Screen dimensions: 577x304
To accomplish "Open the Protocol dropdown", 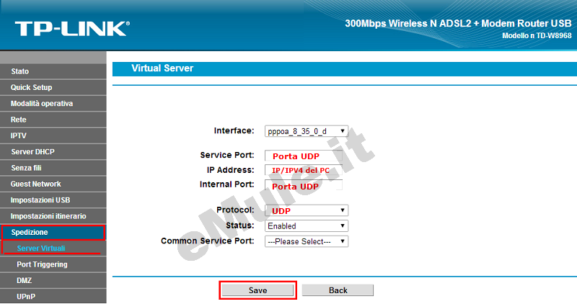I will pyautogui.click(x=306, y=210).
